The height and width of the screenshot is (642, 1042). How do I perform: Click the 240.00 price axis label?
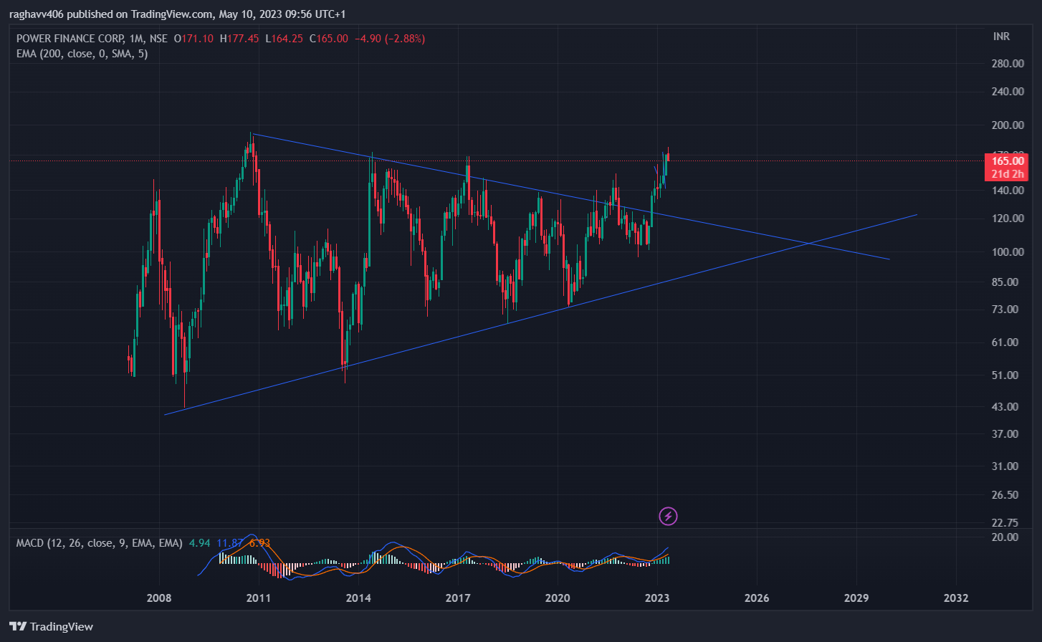point(1008,91)
